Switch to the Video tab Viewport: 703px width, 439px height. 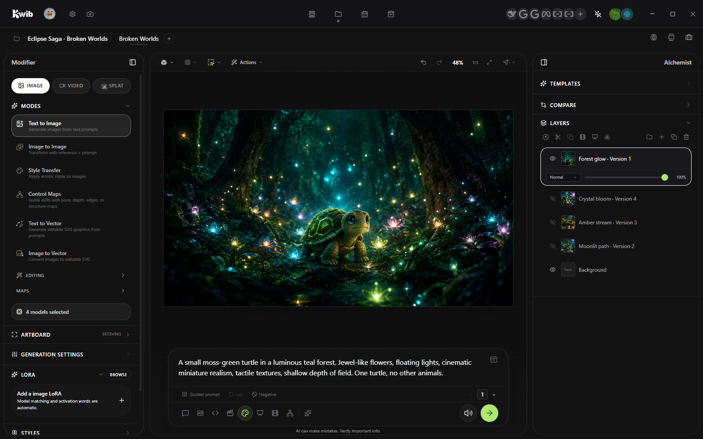(71, 86)
